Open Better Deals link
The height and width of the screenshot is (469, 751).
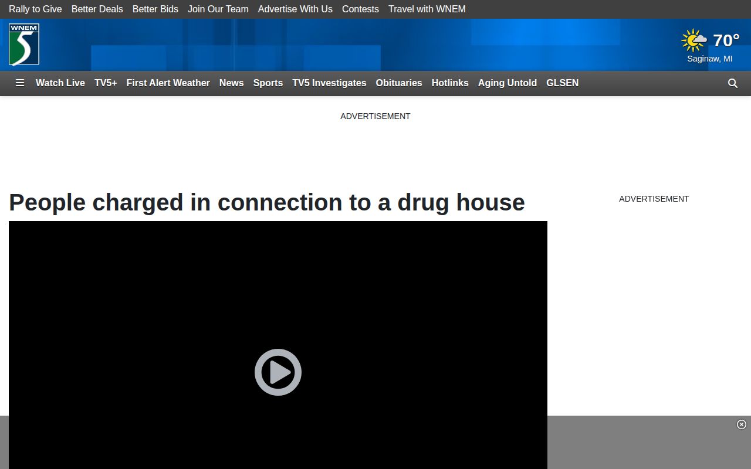pyautogui.click(x=97, y=9)
